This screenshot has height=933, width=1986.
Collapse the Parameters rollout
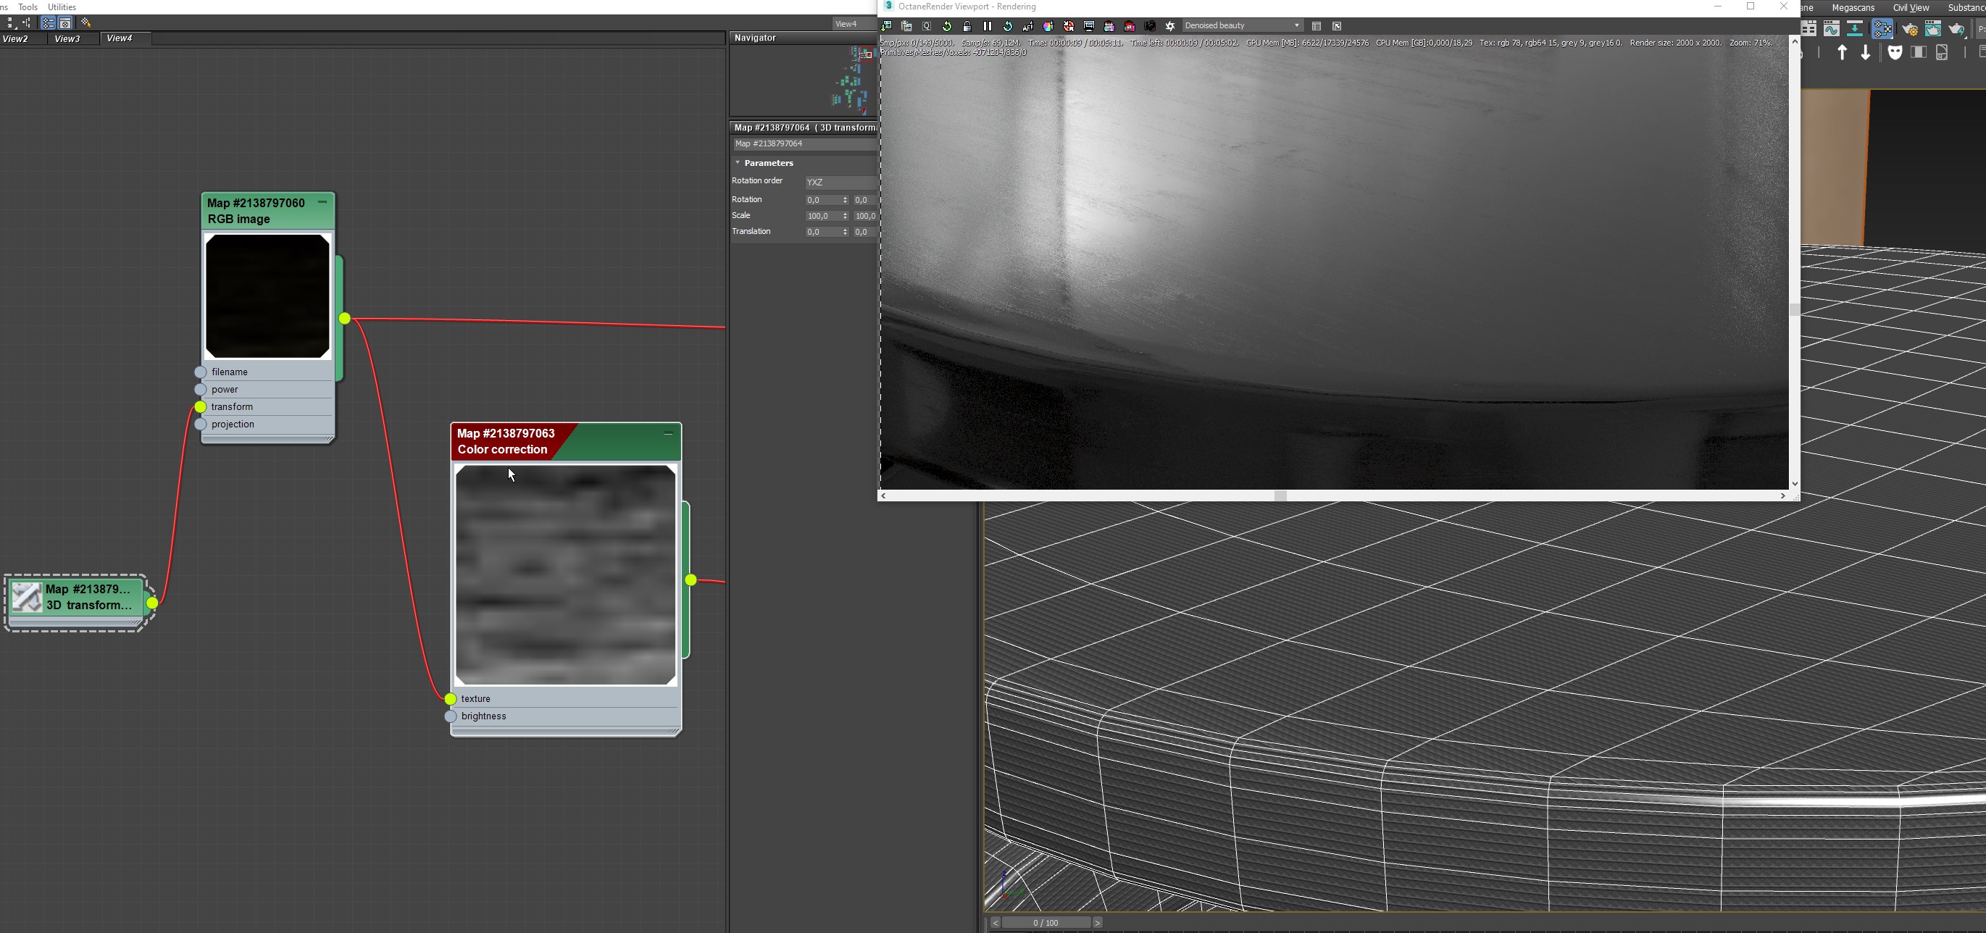click(x=768, y=163)
